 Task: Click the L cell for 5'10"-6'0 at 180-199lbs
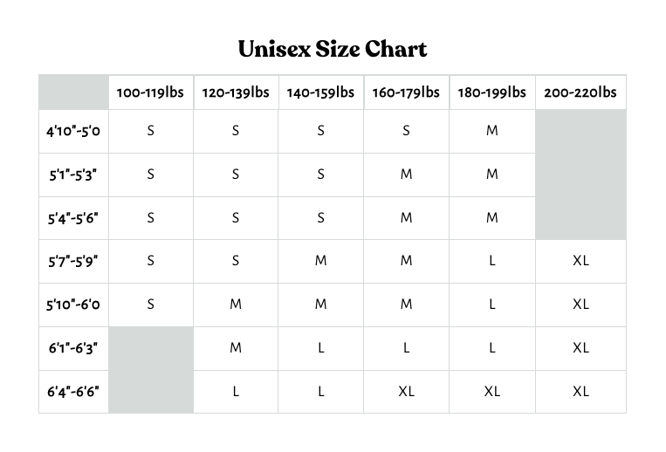point(491,305)
